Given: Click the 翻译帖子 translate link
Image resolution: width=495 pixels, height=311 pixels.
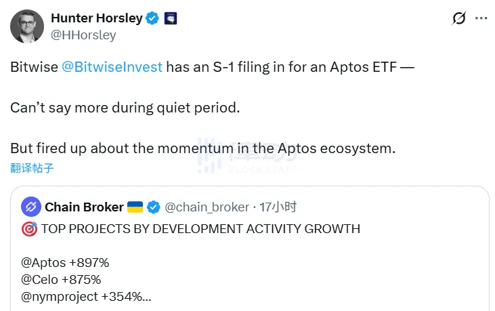Looking at the screenshot, I should pos(32,168).
